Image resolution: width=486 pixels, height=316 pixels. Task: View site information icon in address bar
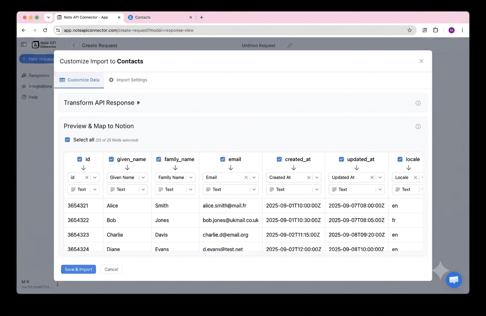(58, 30)
